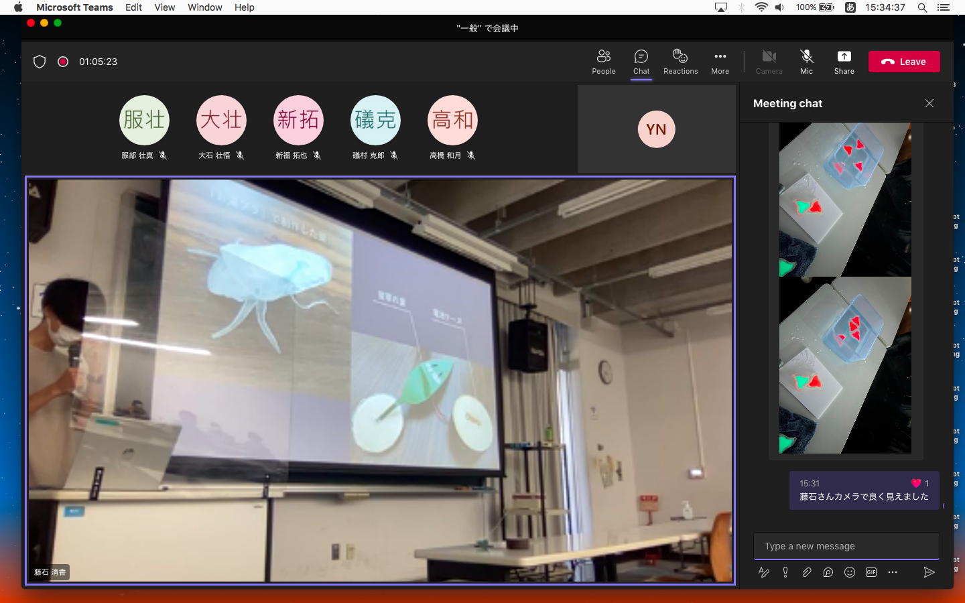
Task: Click the YN participant tile
Action: [657, 129]
